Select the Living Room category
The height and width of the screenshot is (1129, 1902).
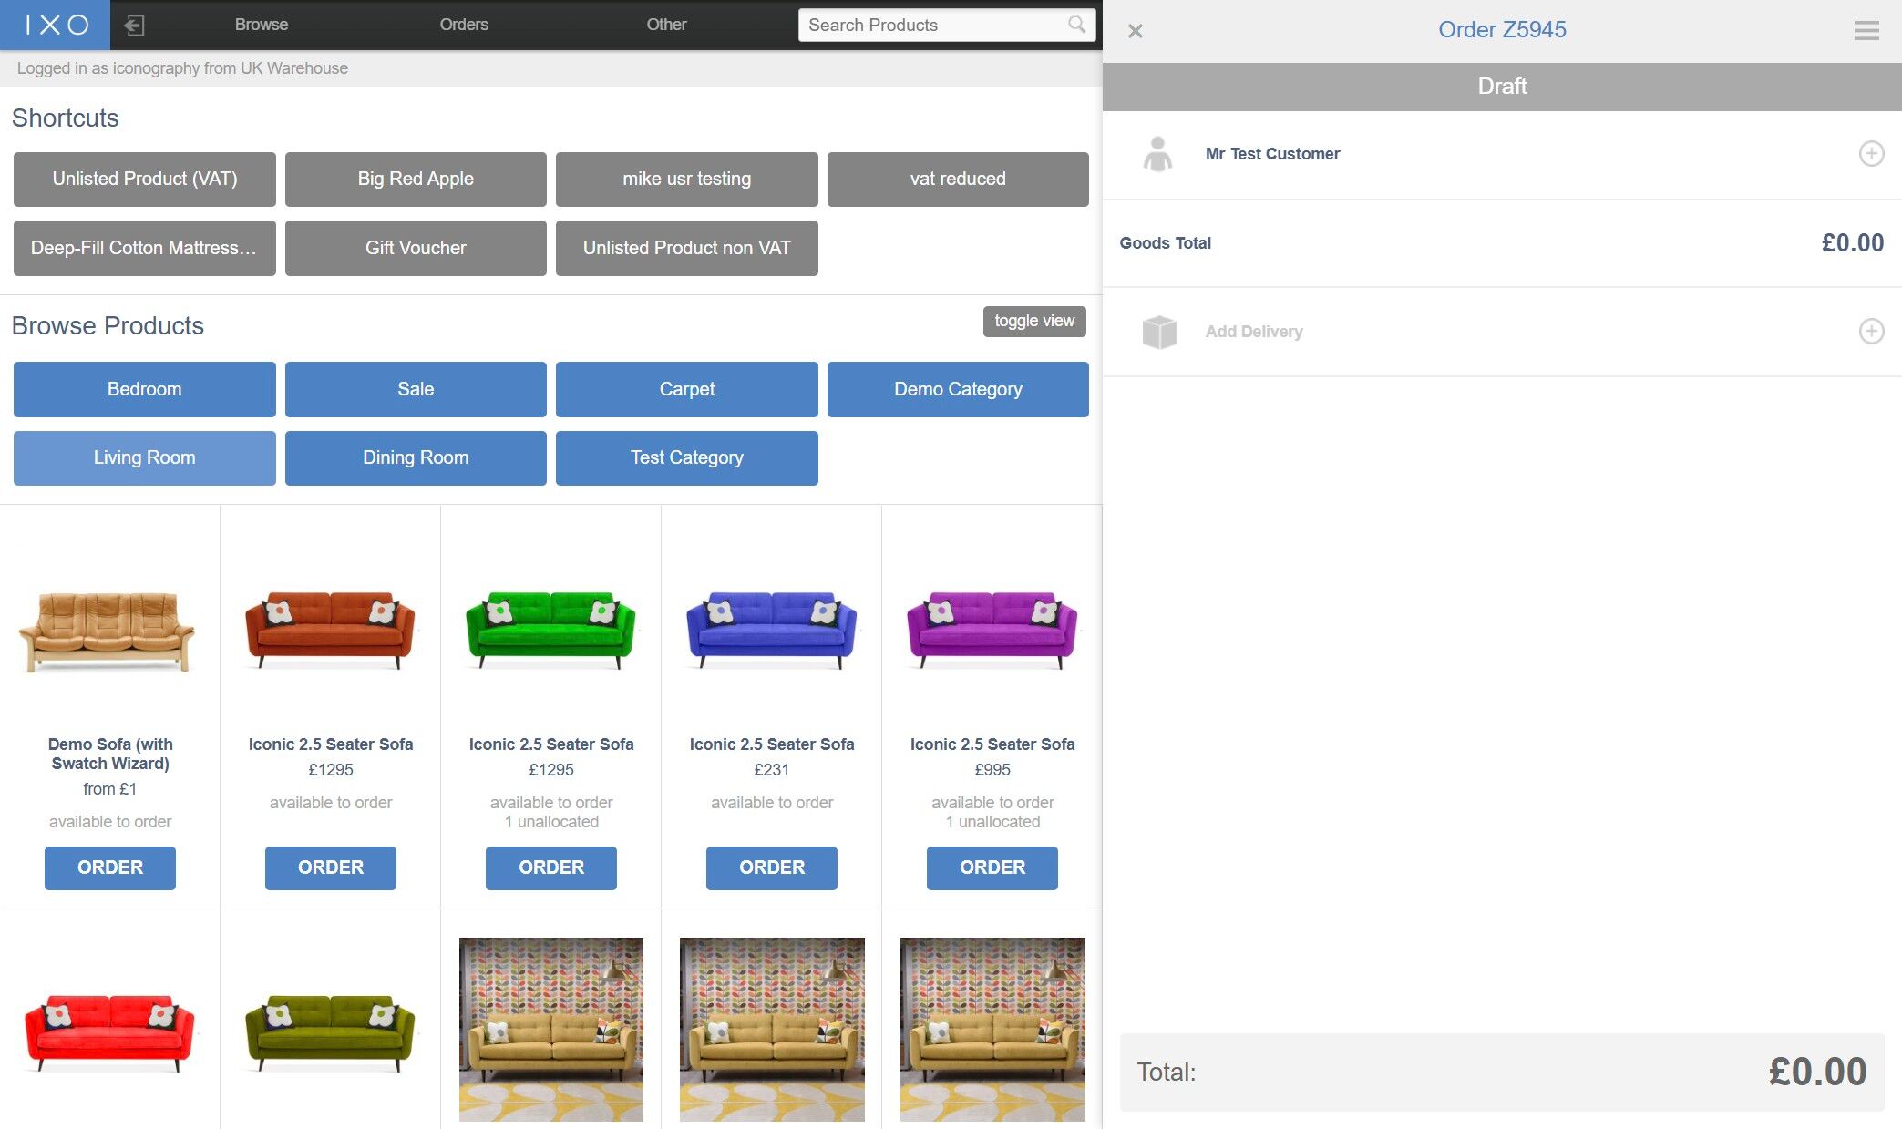[x=144, y=457]
